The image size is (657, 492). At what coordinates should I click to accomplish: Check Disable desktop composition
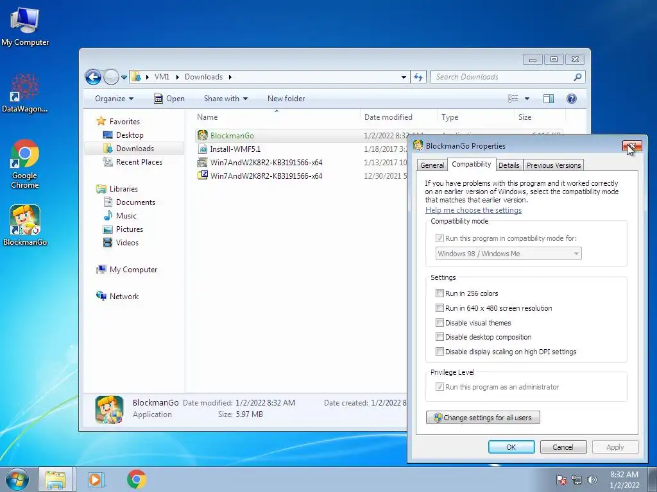coord(439,337)
